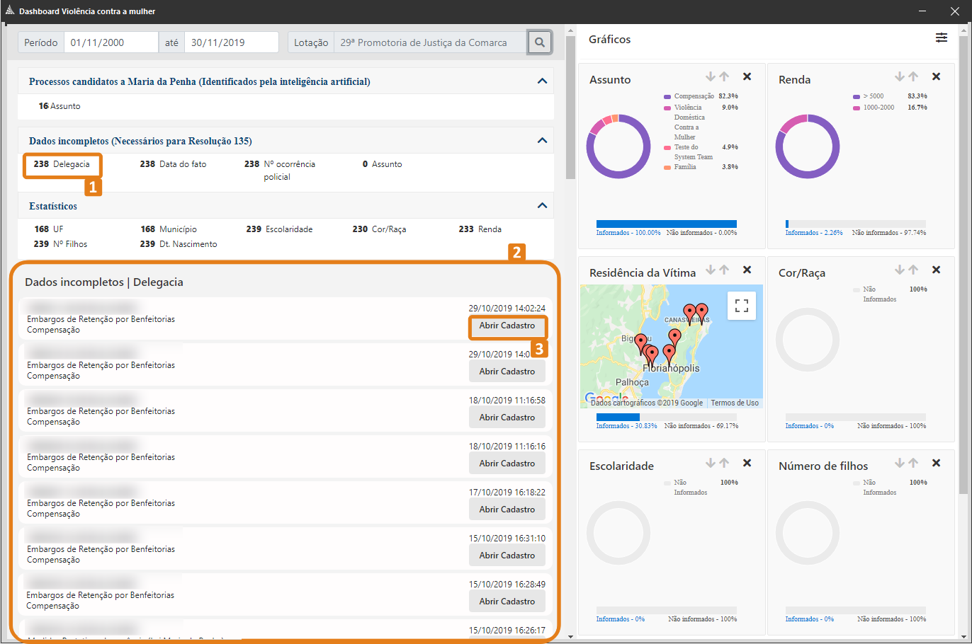Click the start date field 01/11/2000
972x644 pixels.
click(111, 42)
